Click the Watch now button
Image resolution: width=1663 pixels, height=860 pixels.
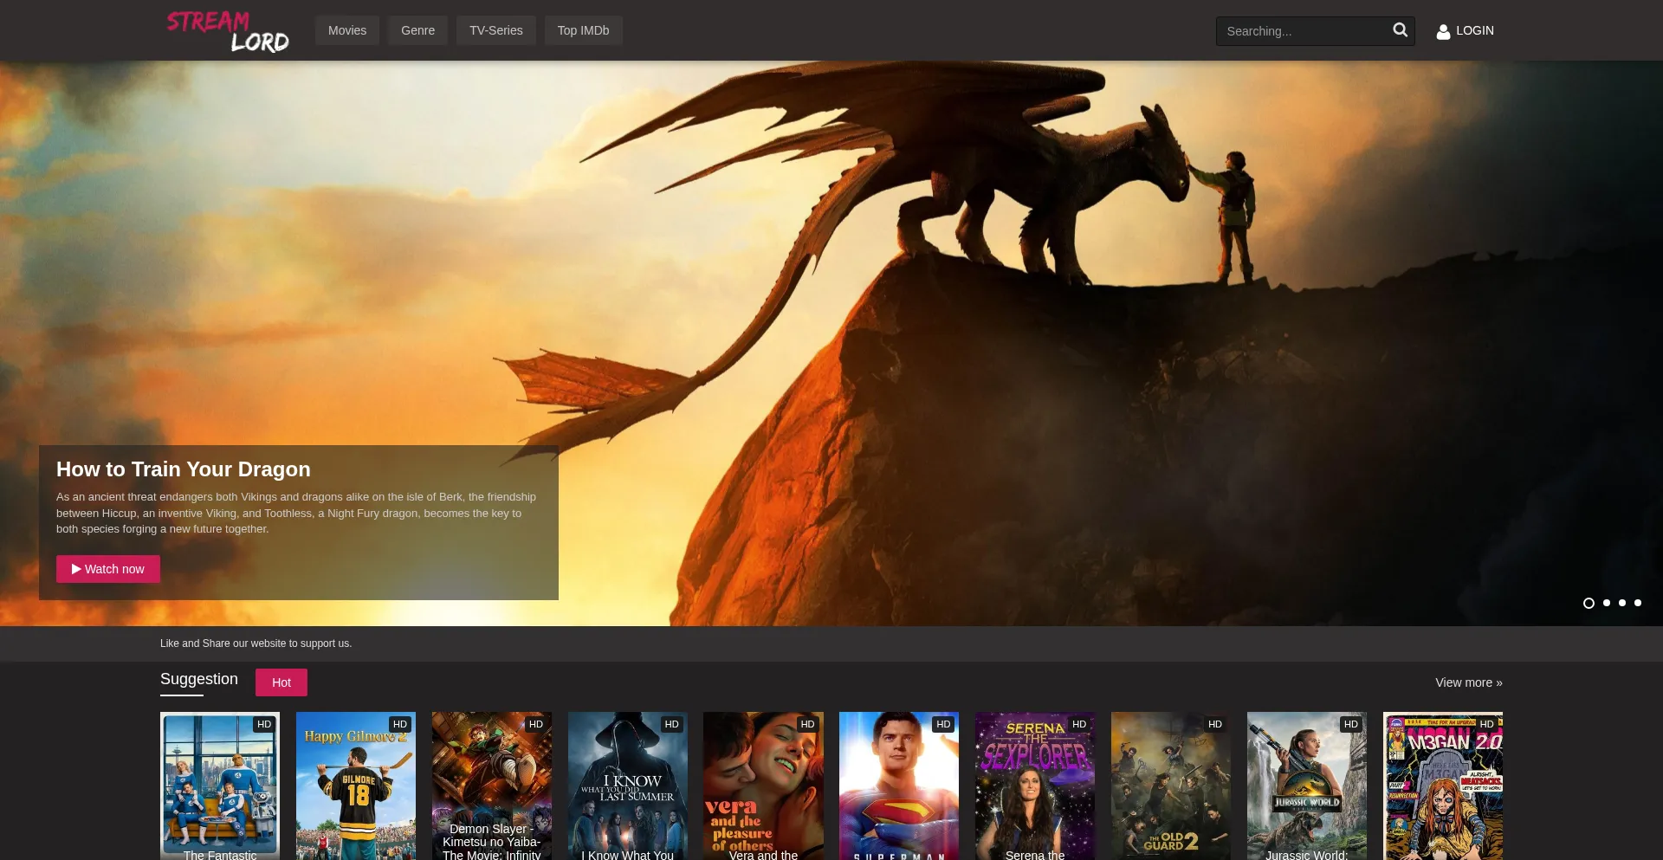click(x=108, y=569)
